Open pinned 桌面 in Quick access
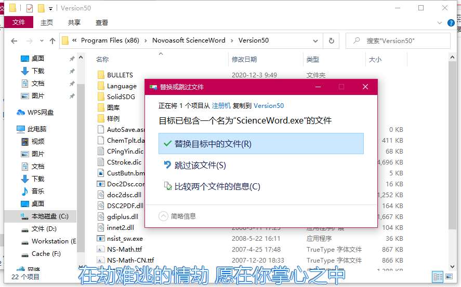The height and width of the screenshot is (287, 461). click(37, 59)
